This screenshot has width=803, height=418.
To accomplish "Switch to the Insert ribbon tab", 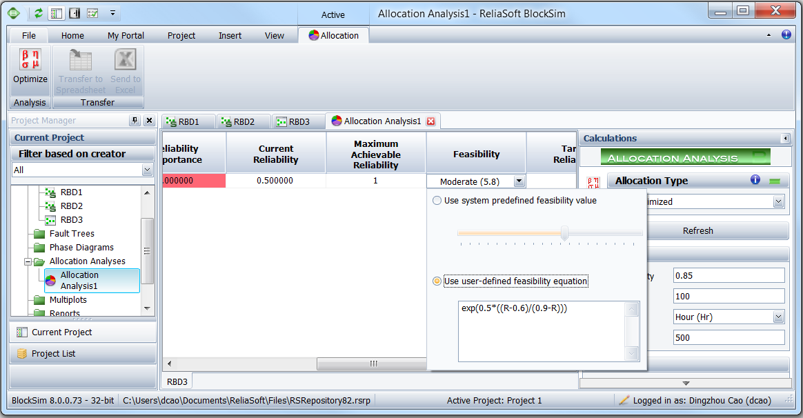I will point(230,35).
